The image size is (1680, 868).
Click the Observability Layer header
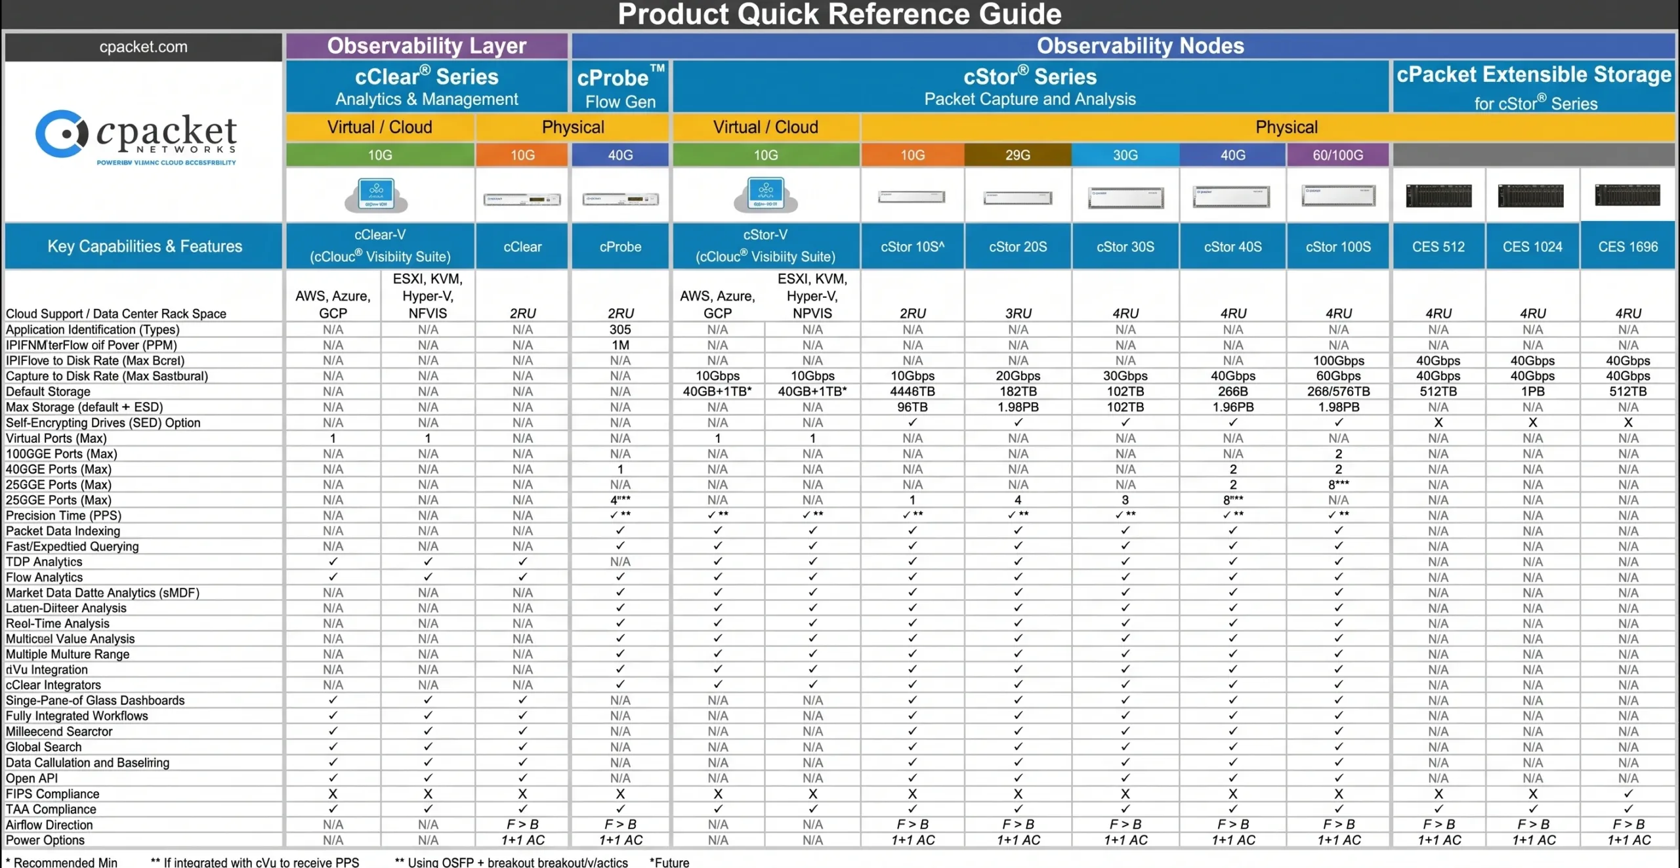tap(427, 46)
